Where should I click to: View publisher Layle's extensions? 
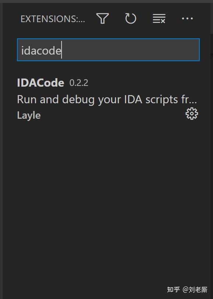29,115
